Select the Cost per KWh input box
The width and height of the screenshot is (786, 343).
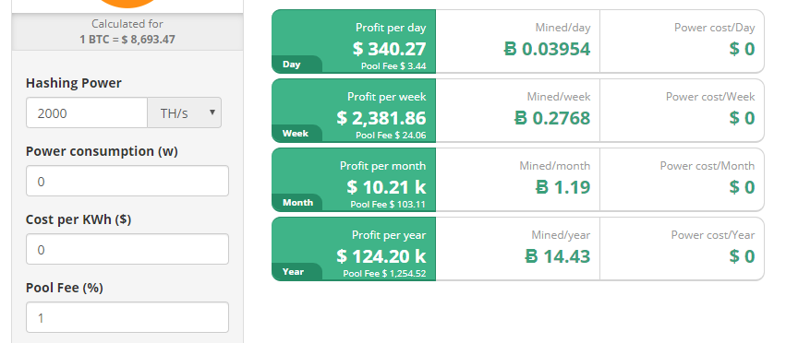click(x=127, y=249)
